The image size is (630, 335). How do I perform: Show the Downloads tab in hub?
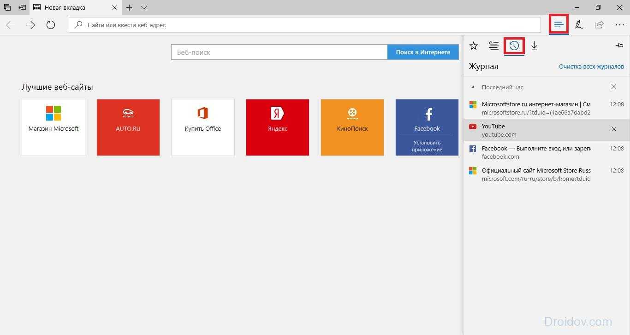click(x=534, y=46)
